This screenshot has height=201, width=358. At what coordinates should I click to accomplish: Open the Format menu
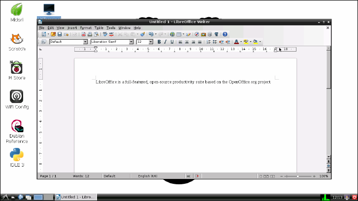coord(86,28)
